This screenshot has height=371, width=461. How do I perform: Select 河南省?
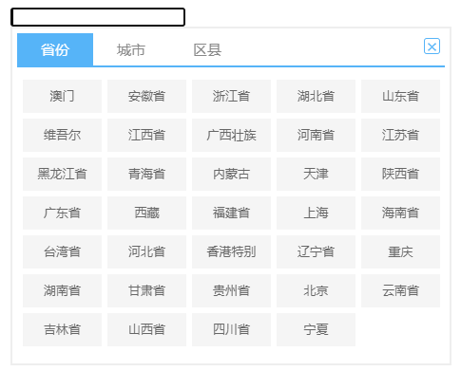point(316,135)
